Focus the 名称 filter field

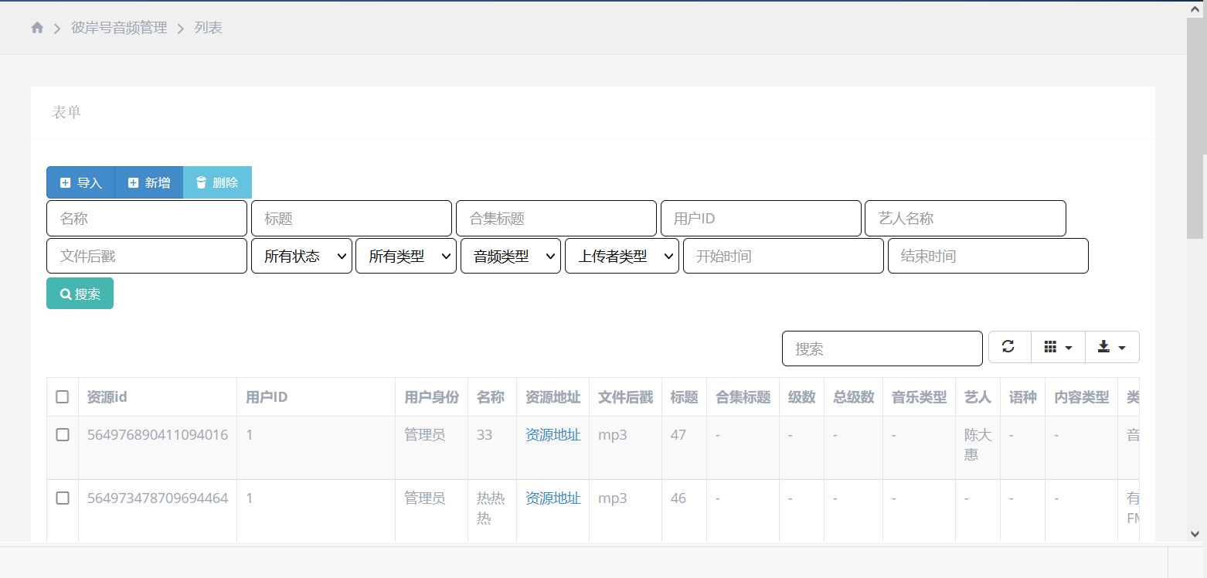coord(147,219)
